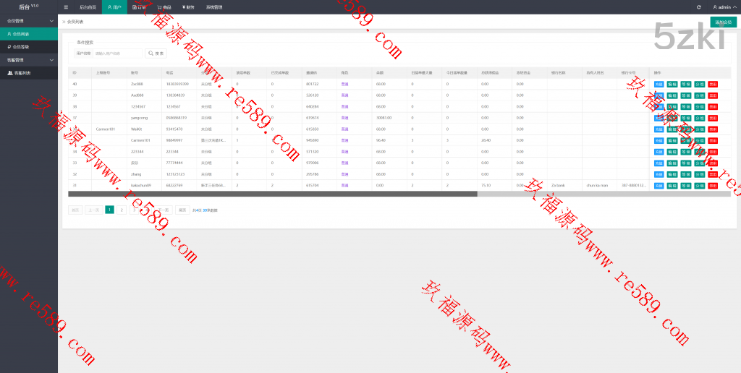
Task: Click the refresh icon in top bar
Action: (x=698, y=7)
